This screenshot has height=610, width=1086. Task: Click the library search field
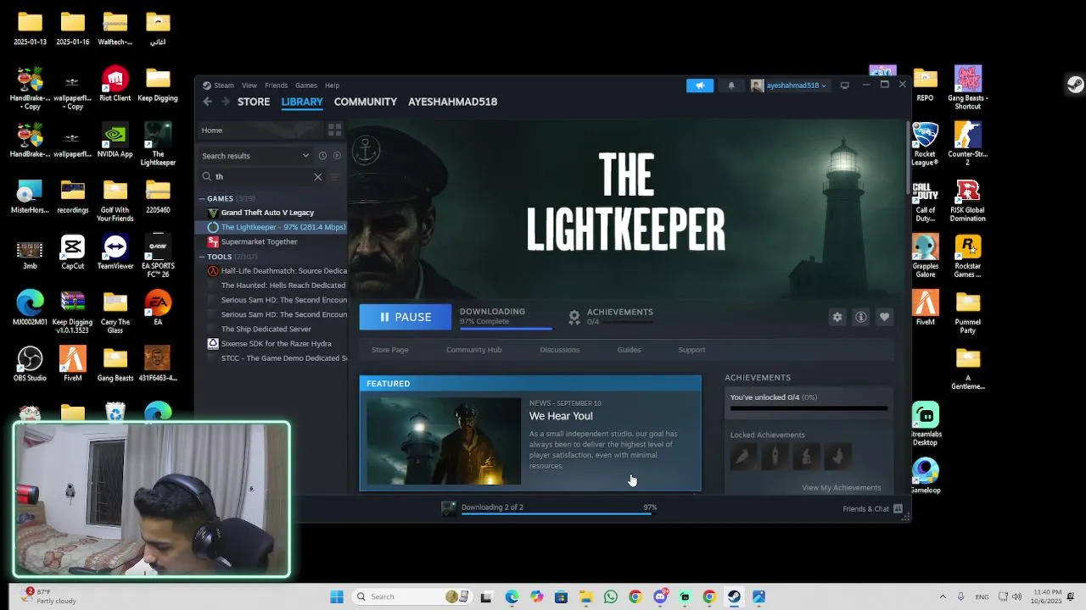(x=263, y=177)
